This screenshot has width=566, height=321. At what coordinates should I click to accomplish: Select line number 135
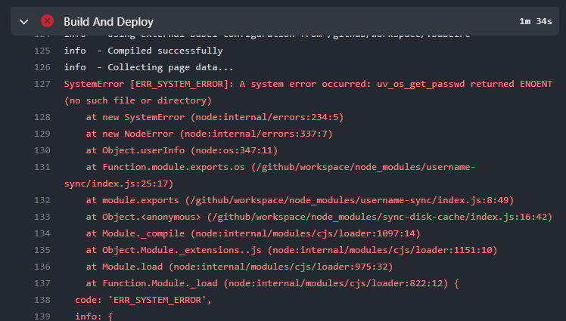click(x=42, y=250)
